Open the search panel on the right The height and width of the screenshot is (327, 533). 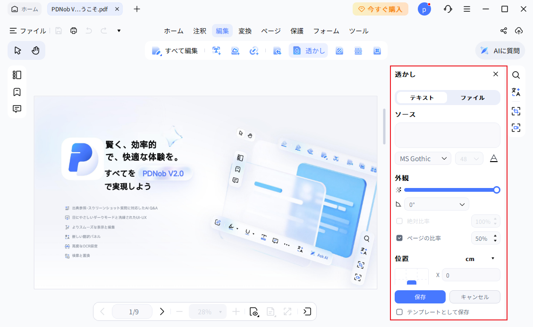coord(516,74)
